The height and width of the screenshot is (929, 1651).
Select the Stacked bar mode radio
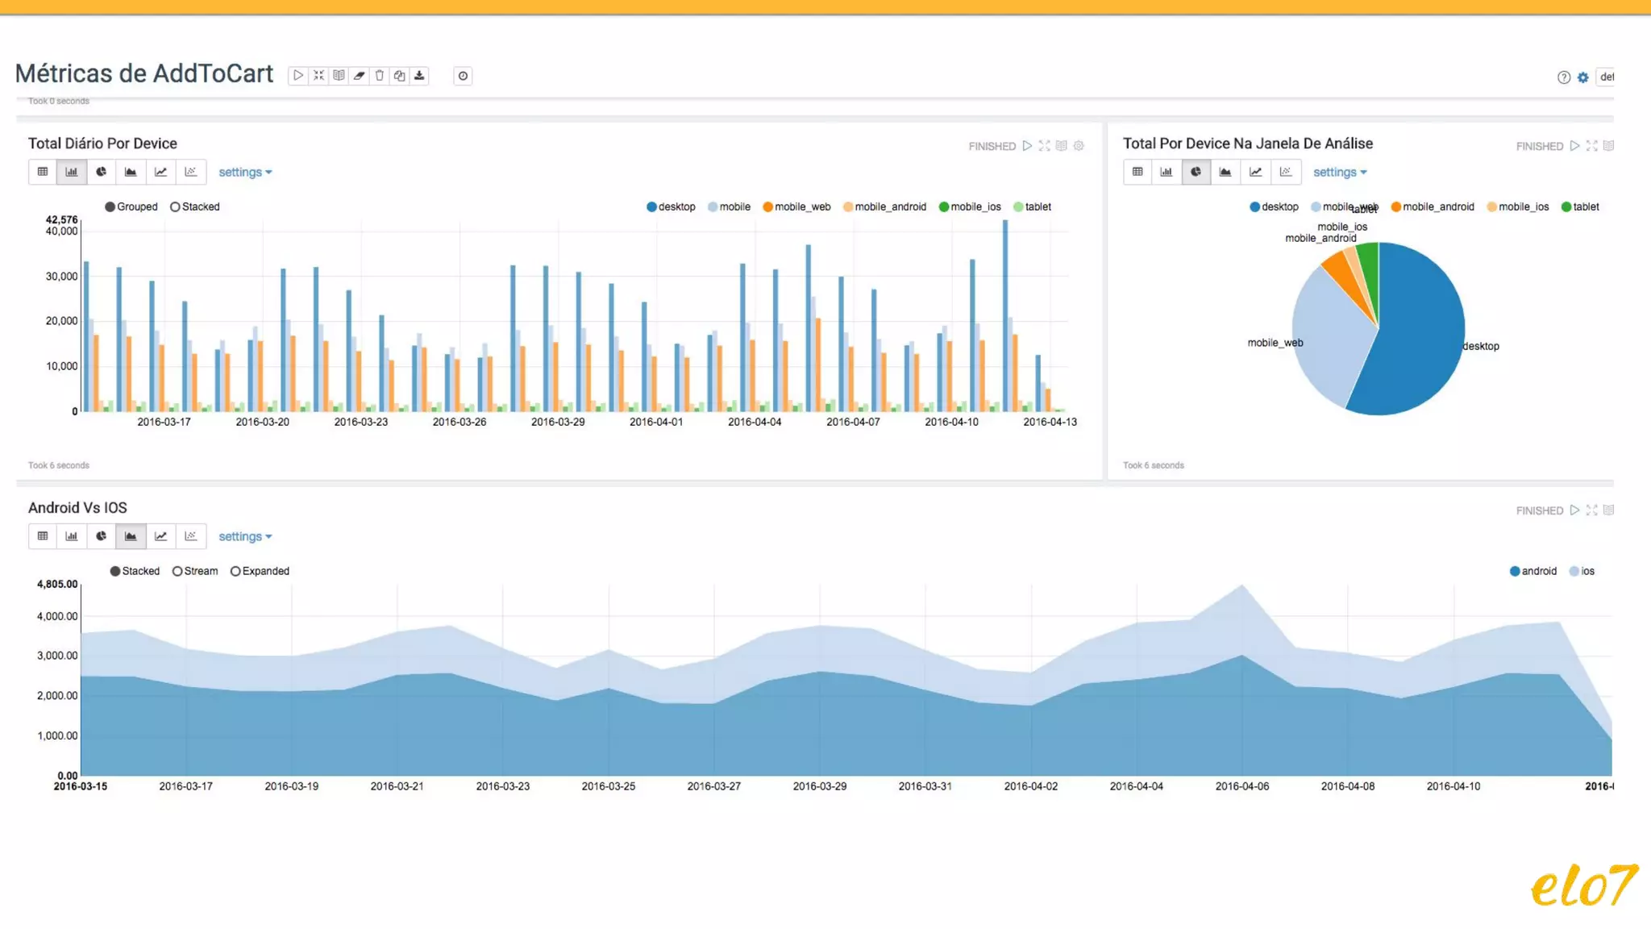pyautogui.click(x=175, y=207)
